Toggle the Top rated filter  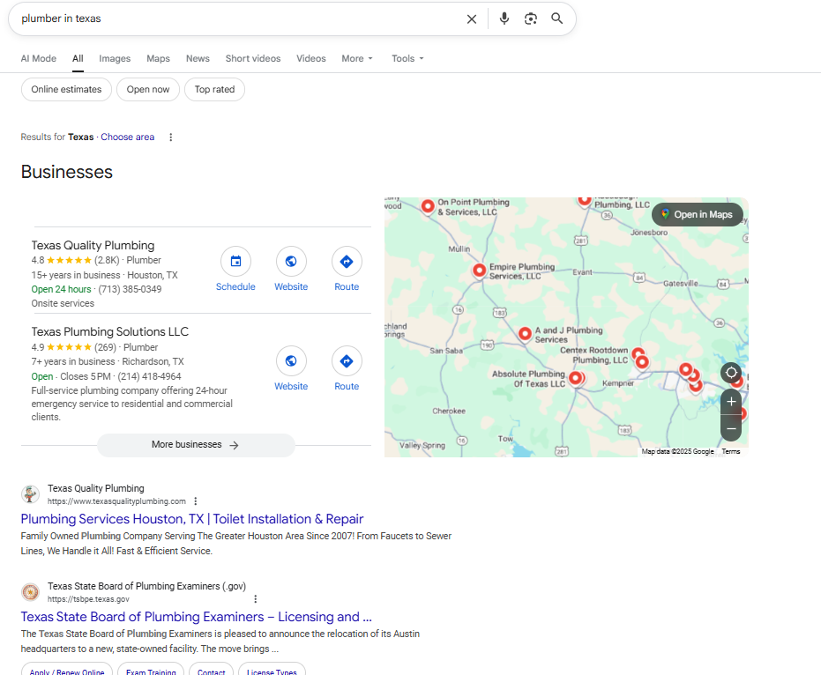click(x=214, y=90)
